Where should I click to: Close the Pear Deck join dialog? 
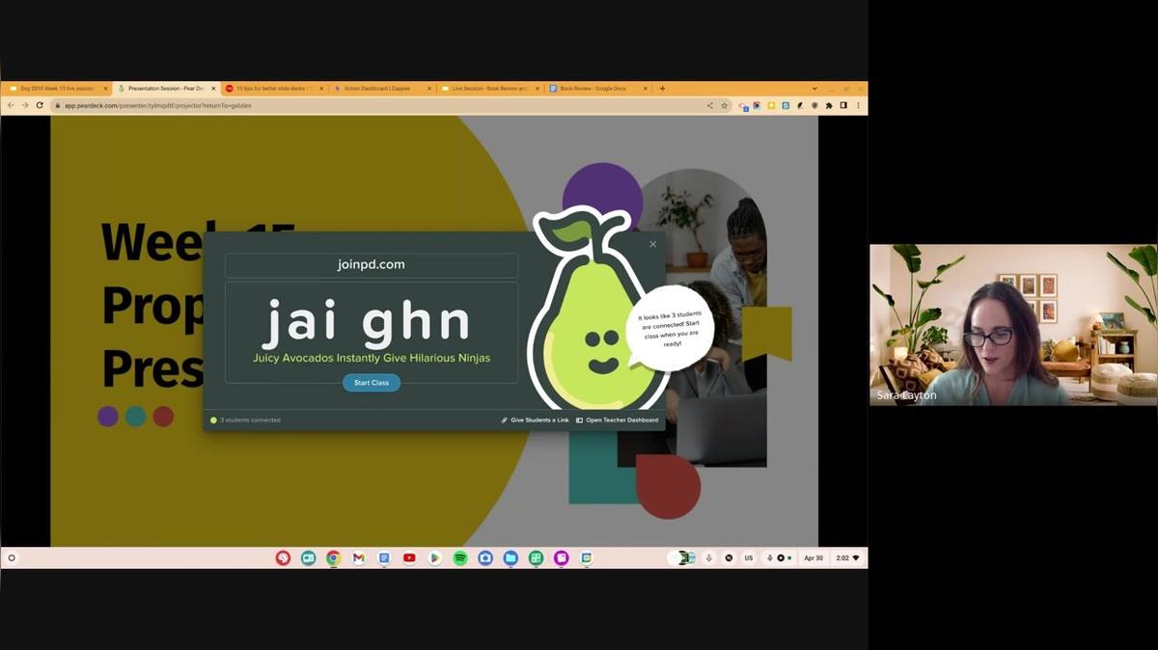[x=653, y=244]
